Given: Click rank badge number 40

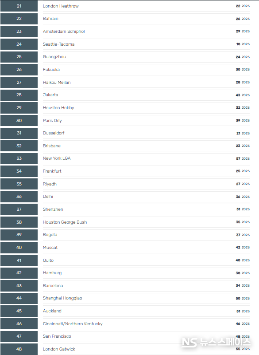Looking at the screenshot, I should (19, 248).
